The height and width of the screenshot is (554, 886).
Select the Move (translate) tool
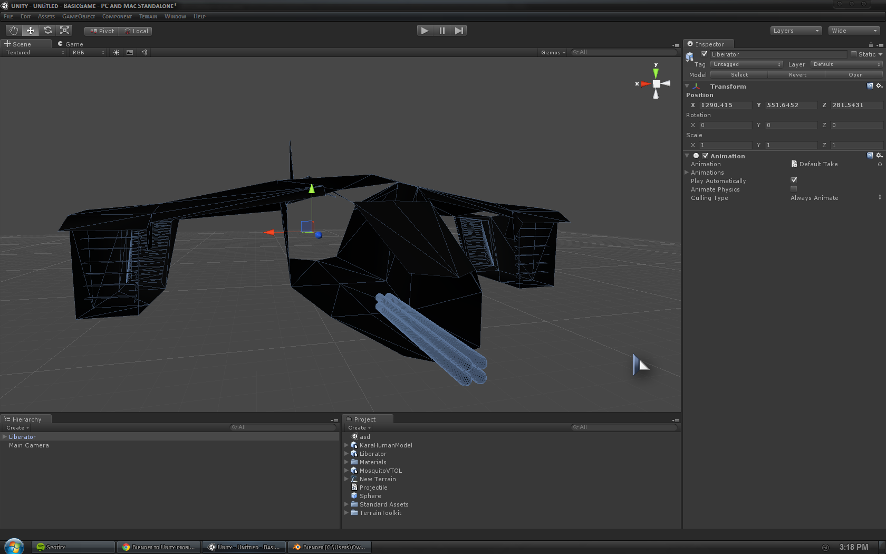point(31,31)
